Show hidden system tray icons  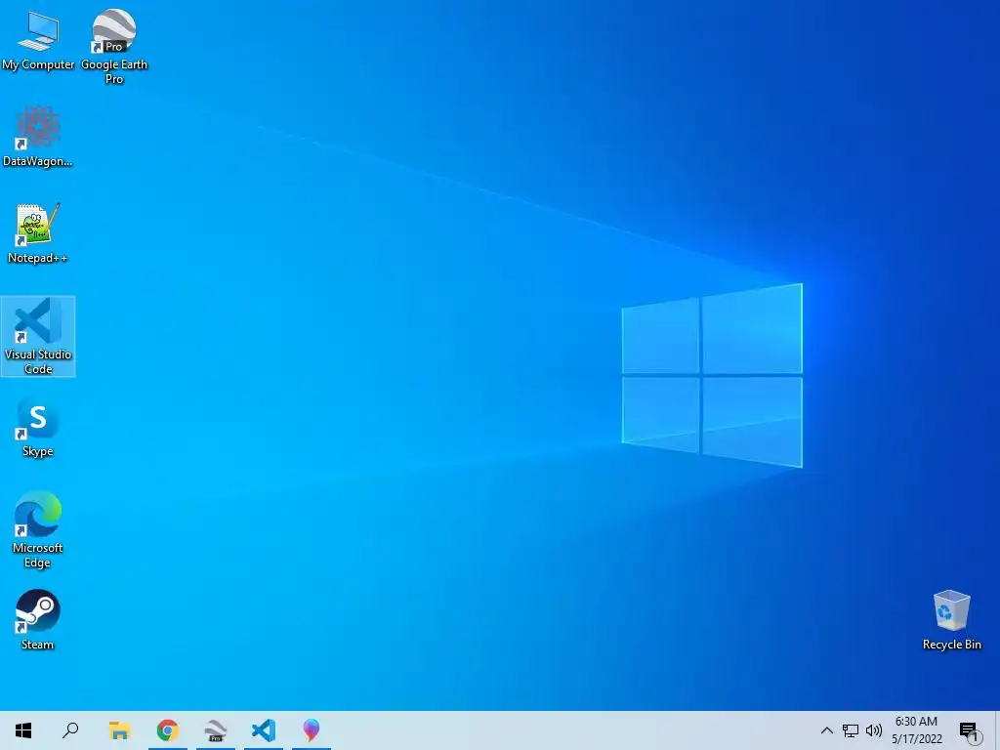[826, 730]
